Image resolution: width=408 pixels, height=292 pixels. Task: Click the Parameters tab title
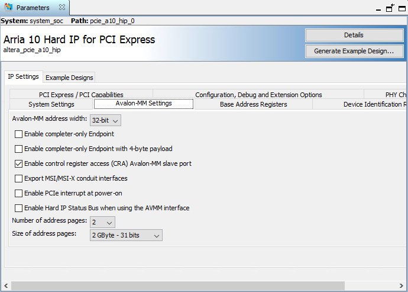click(33, 8)
